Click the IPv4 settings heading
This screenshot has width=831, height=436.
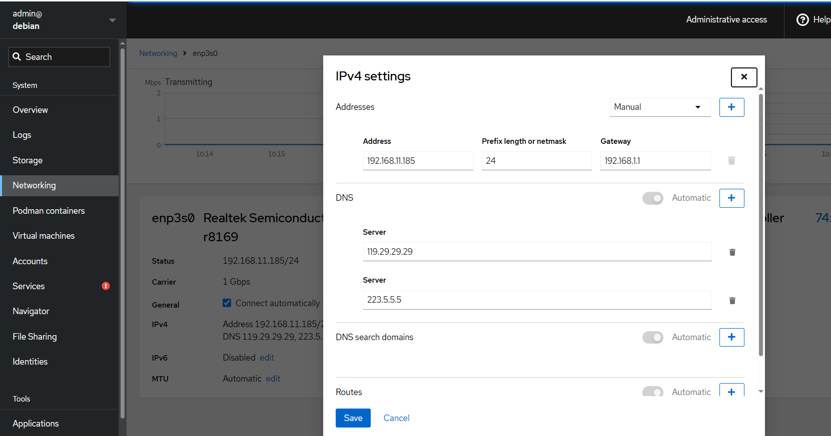pos(373,76)
